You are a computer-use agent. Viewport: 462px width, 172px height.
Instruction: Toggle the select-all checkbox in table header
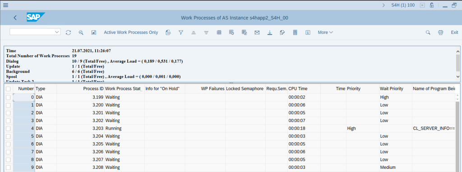(x=8, y=89)
